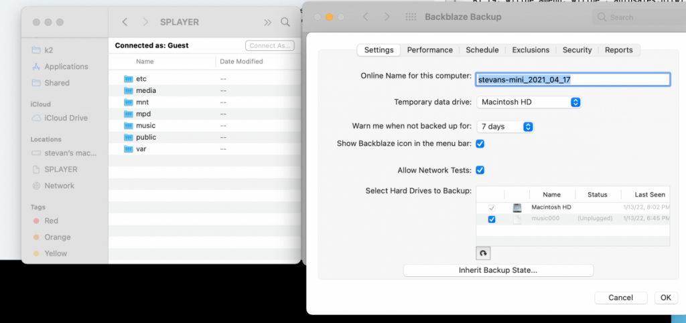This screenshot has height=323, width=686.
Task: Open Shared folder in Finder sidebar
Action: click(50, 83)
